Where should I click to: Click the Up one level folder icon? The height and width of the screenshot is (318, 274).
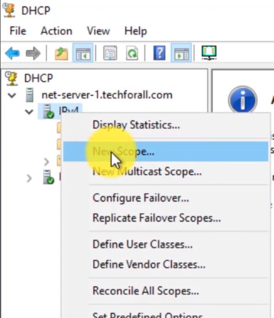[61, 53]
